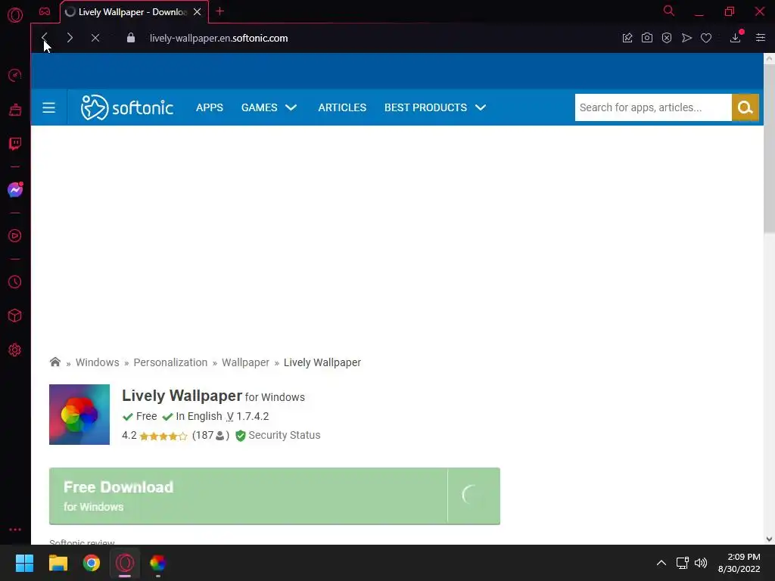Close the Lively Wallpaper tab
Image resolution: width=775 pixels, height=581 pixels.
tap(198, 12)
